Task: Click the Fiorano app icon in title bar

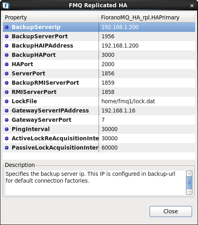Action: [6, 6]
